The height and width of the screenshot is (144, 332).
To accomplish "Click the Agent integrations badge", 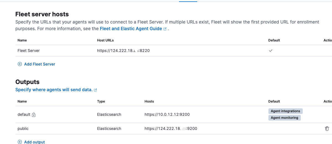I will click(x=285, y=111).
